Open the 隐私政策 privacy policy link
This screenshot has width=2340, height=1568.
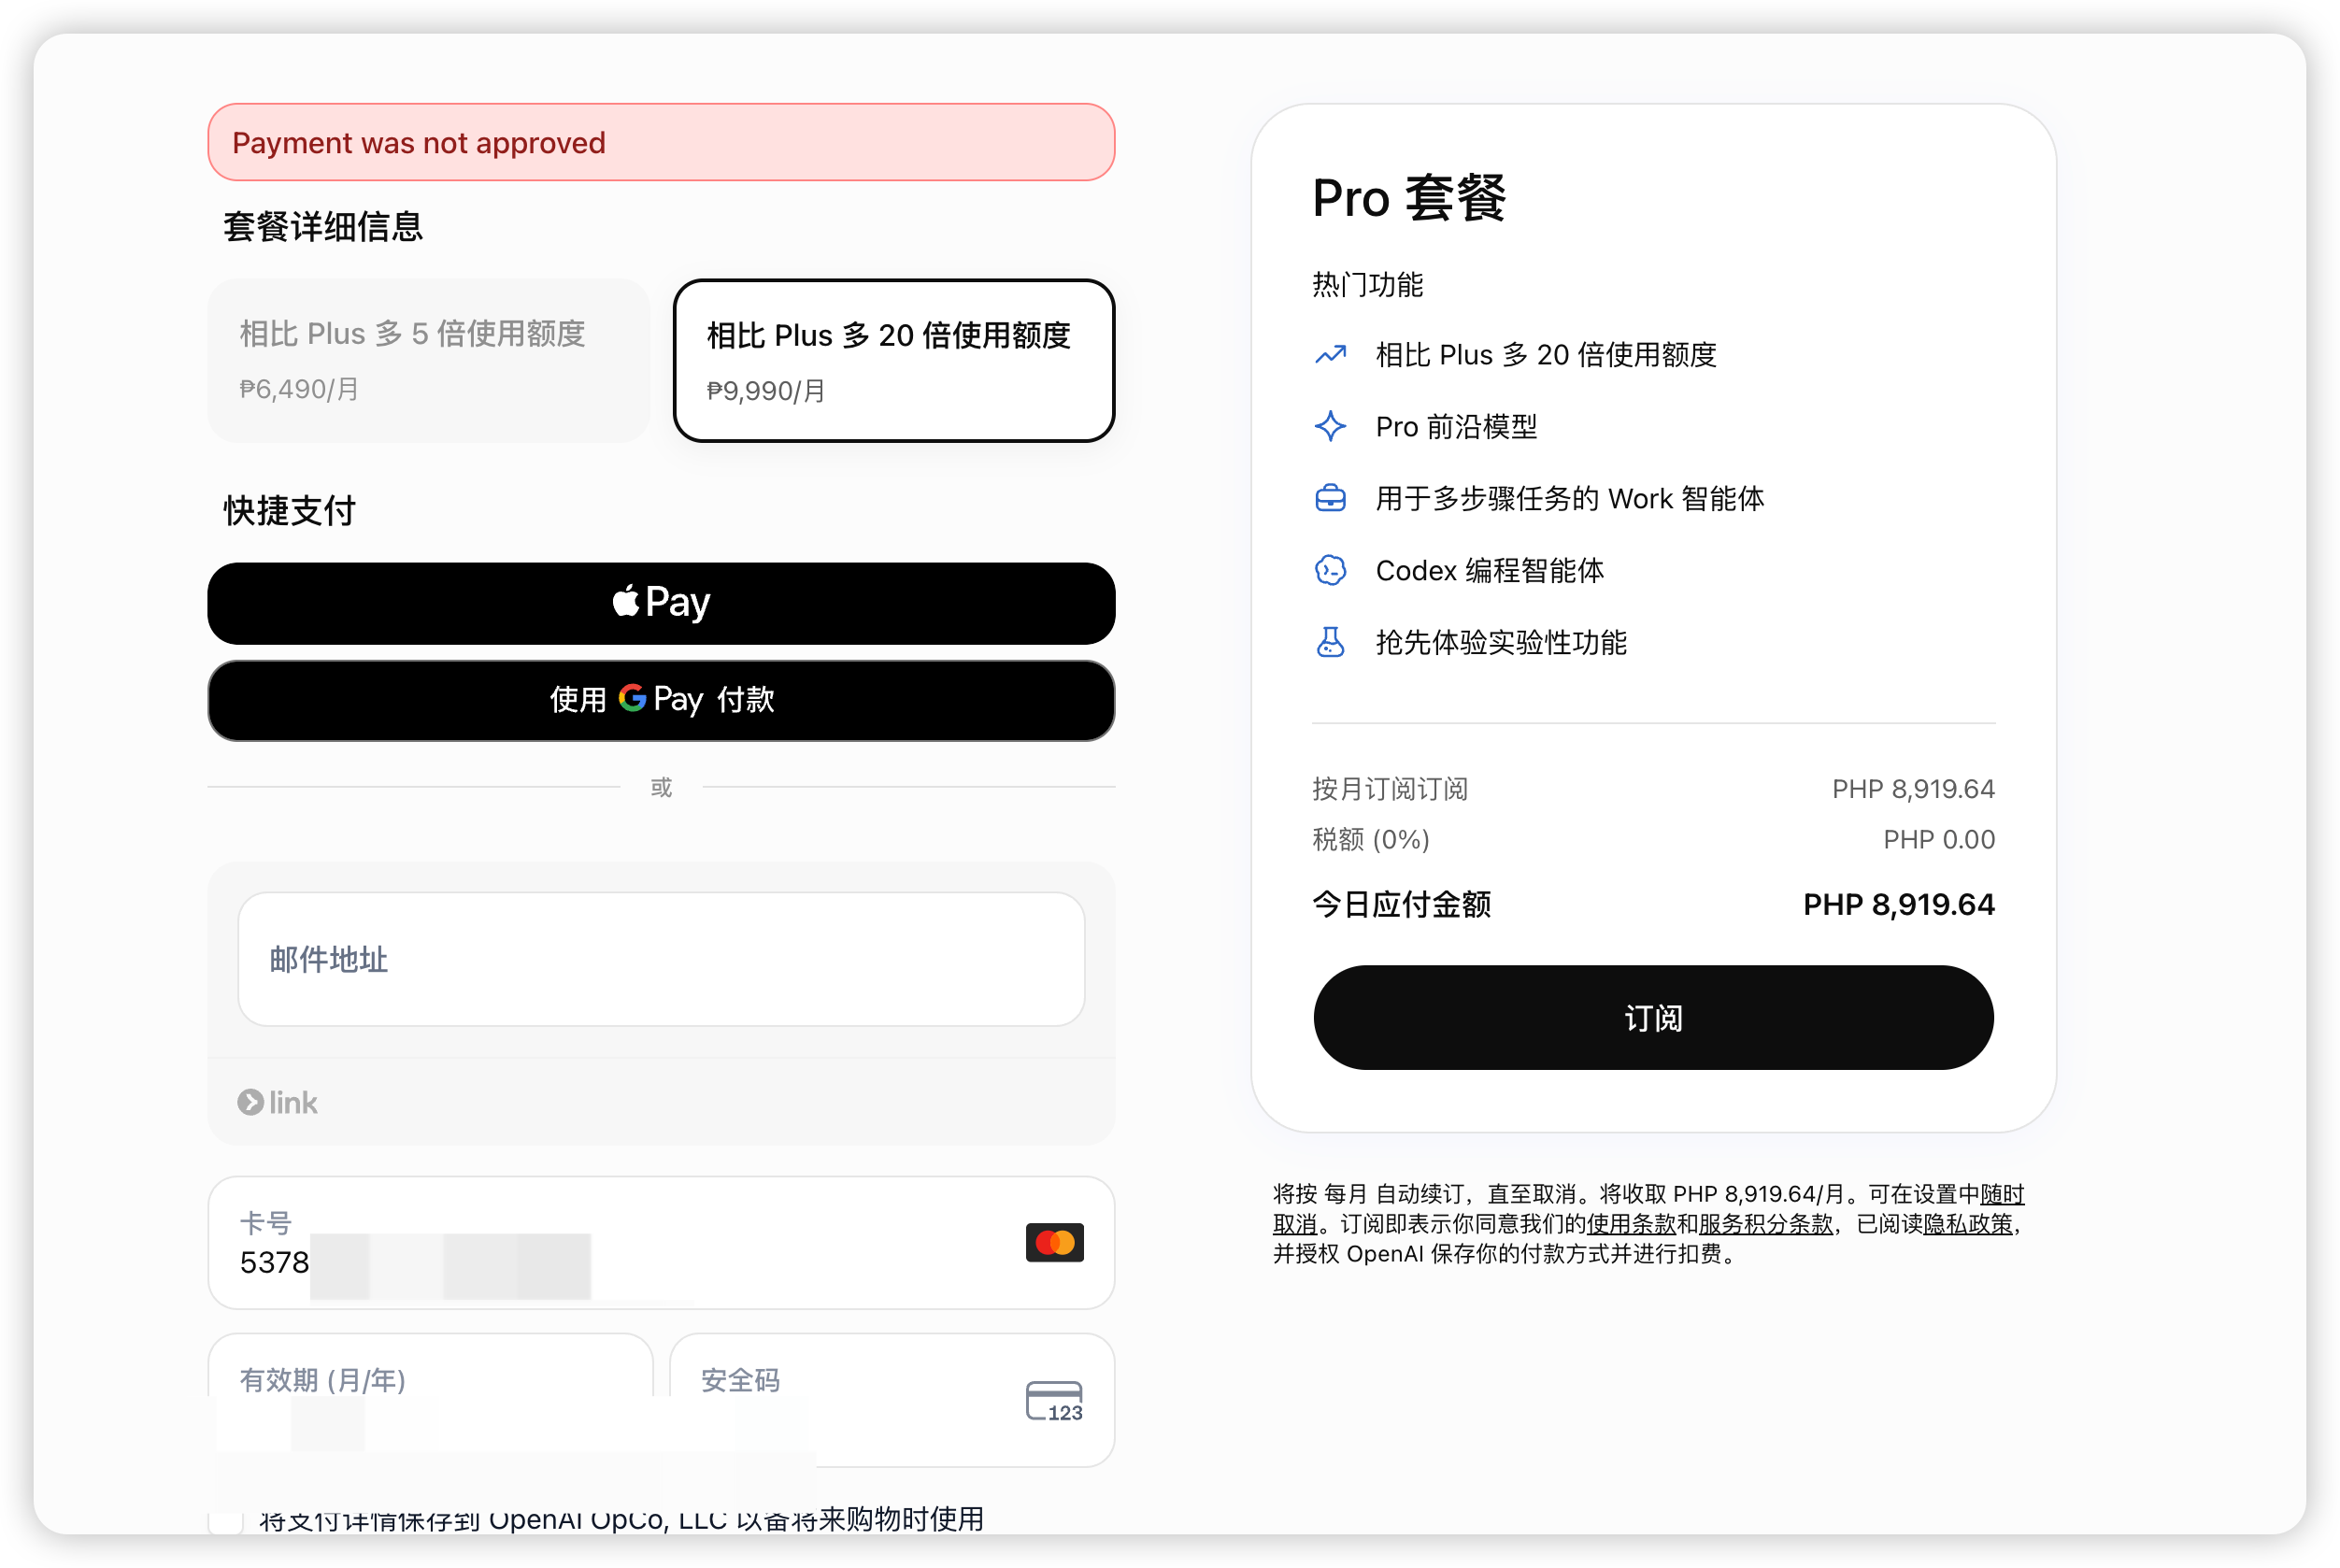click(1967, 1223)
